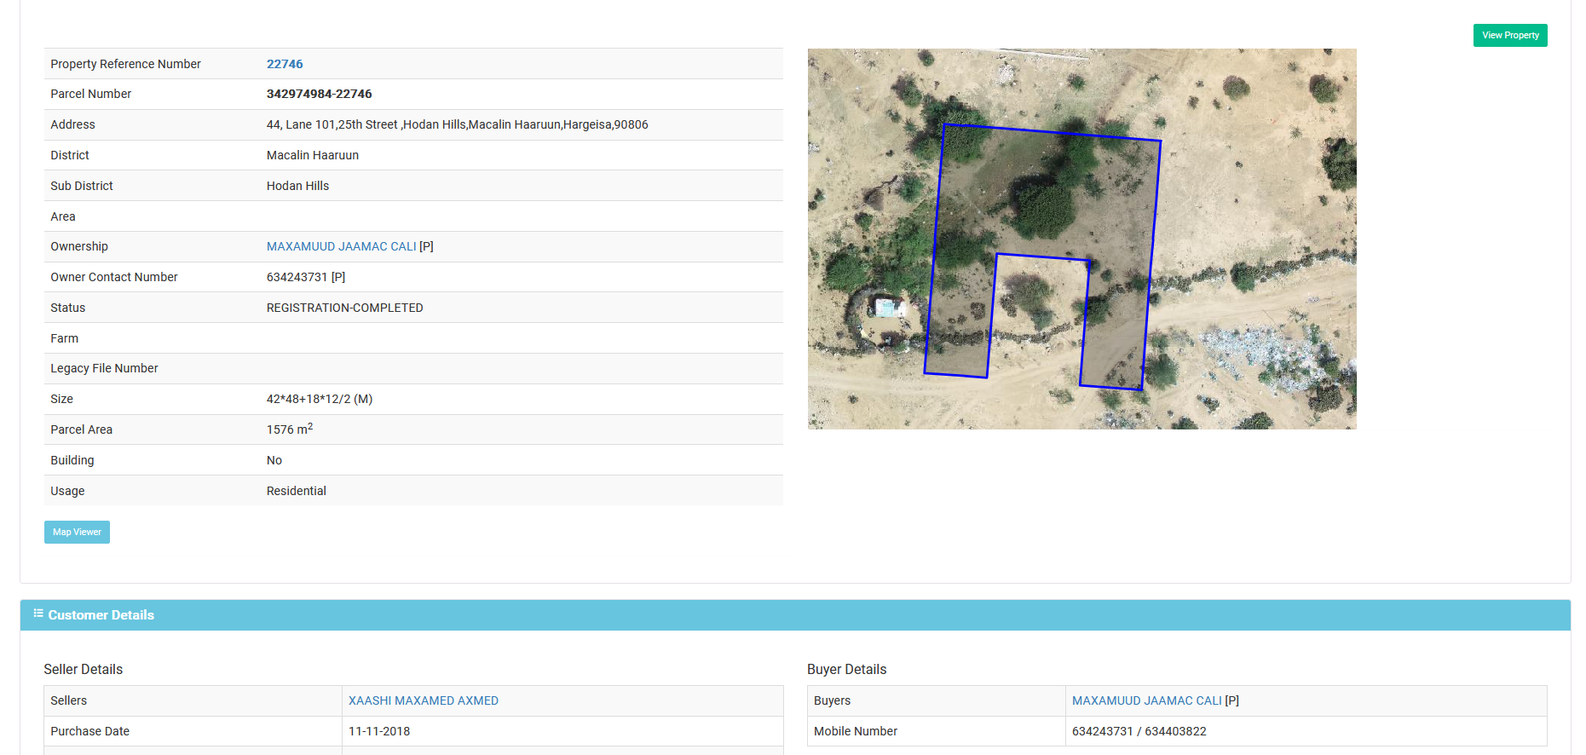The width and height of the screenshot is (1586, 755).
Task: Open seller XAASHI MAXAMED AXMED link
Action: coord(424,700)
